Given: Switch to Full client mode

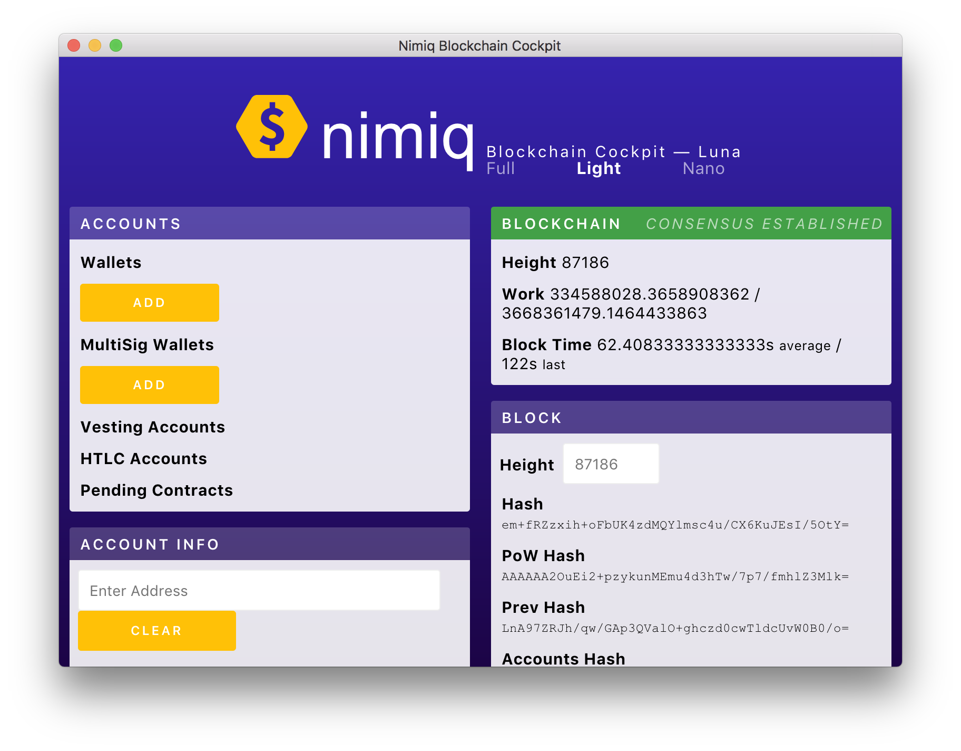Looking at the screenshot, I should pos(501,169).
